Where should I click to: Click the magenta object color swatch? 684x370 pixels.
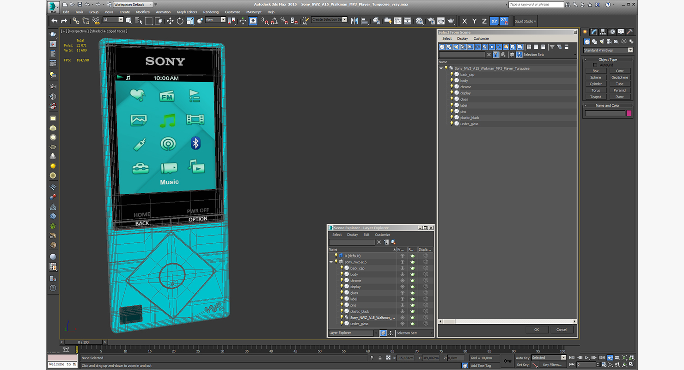[629, 113]
